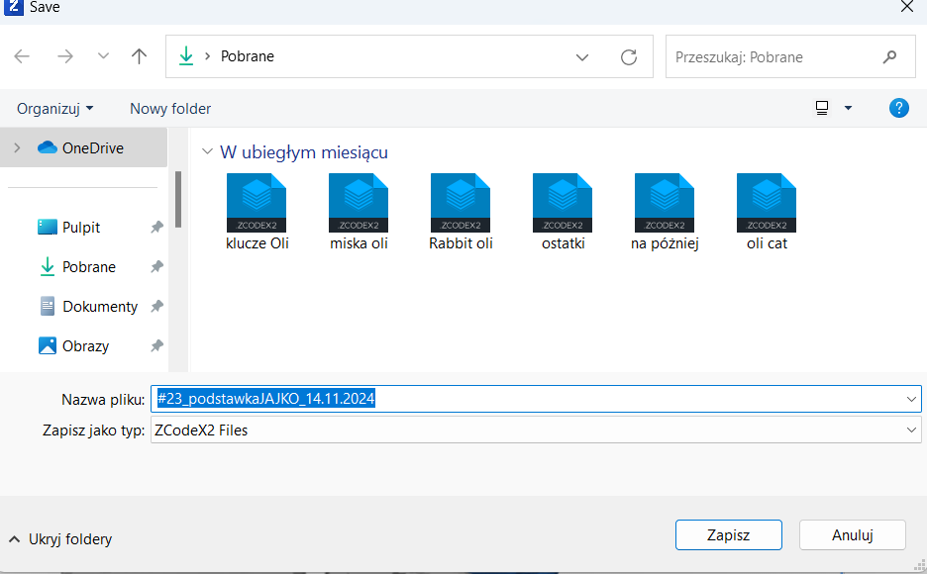Open the Nazwa pliku dropdown arrow
Screen dimensions: 927x574
pos(911,399)
